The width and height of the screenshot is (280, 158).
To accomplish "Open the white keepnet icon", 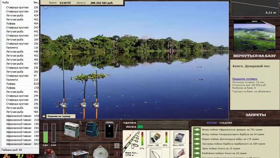I will [x=101, y=152].
